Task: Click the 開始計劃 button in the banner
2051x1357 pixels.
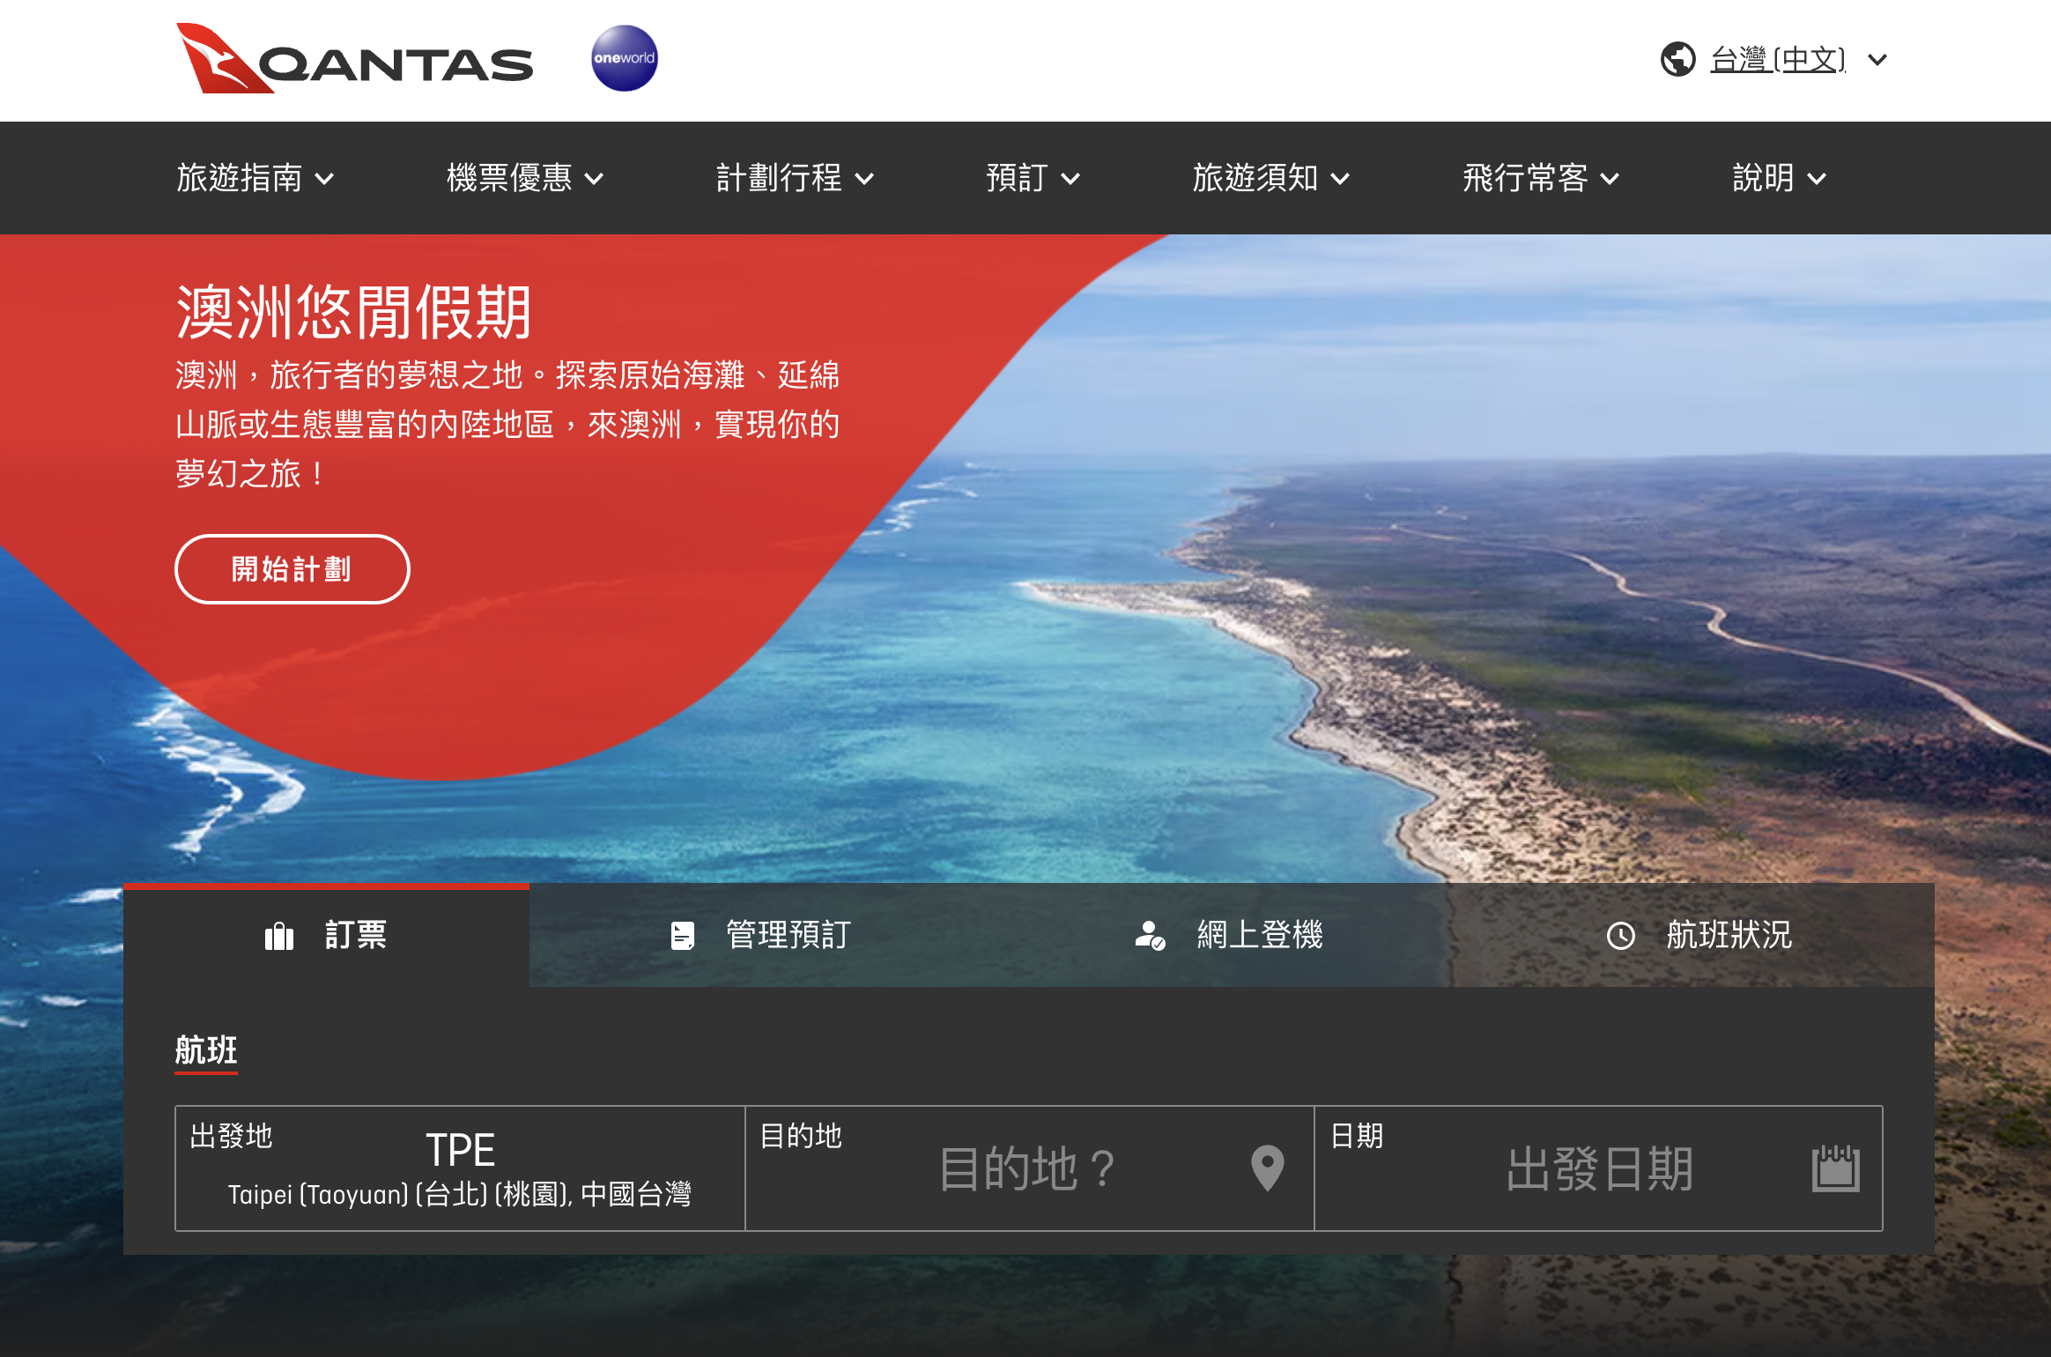Action: point(292,569)
